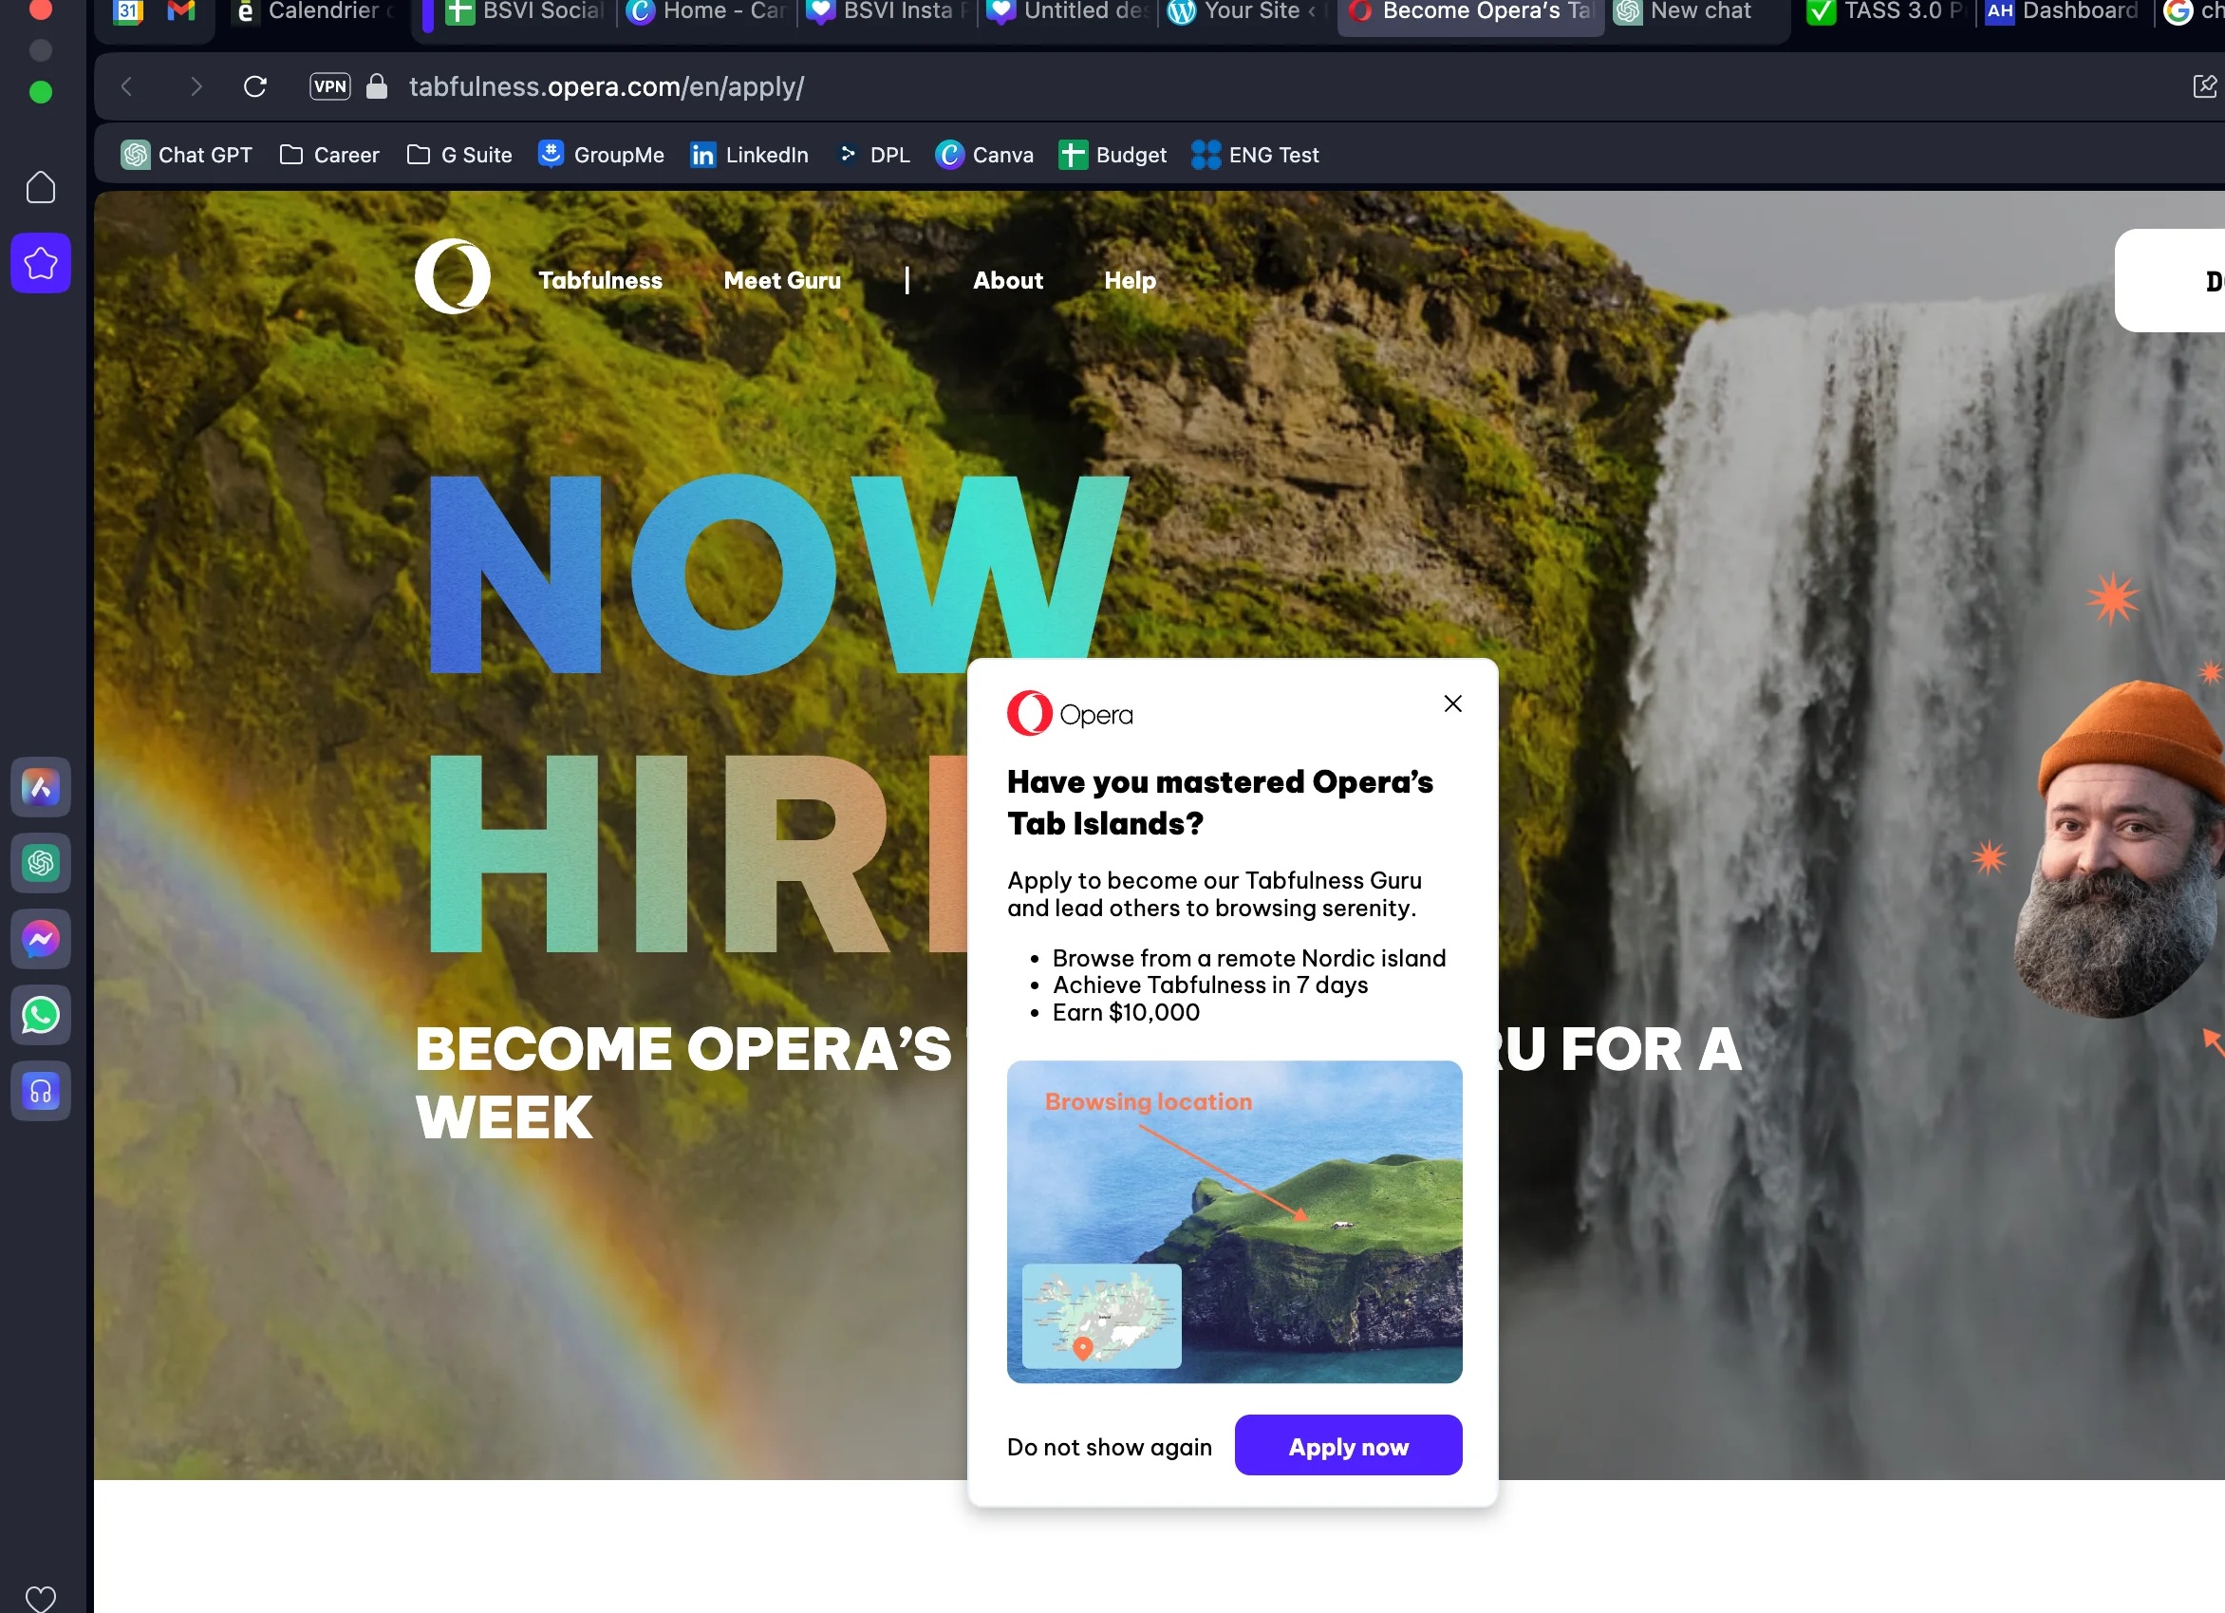
Task: Switch to the Untitled design tab
Action: click(1067, 11)
